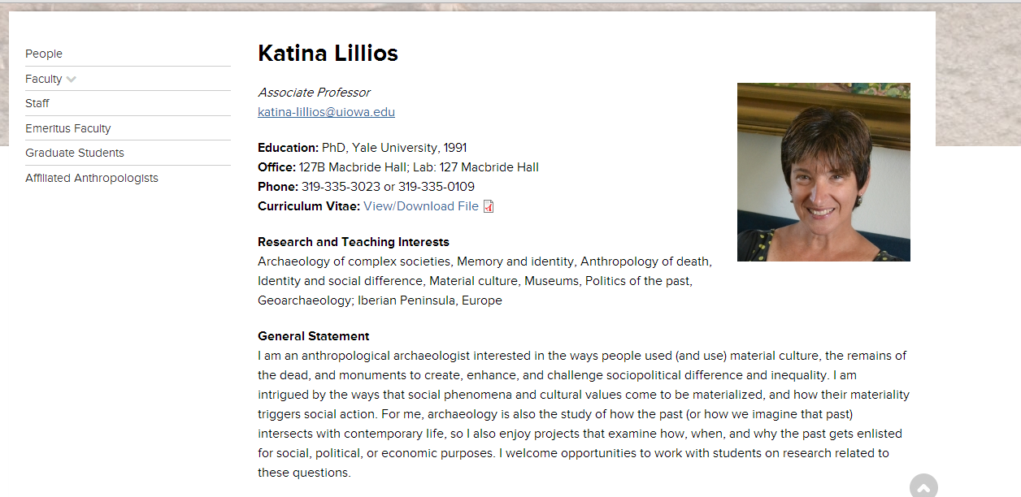Open the People menu item

[x=44, y=54]
